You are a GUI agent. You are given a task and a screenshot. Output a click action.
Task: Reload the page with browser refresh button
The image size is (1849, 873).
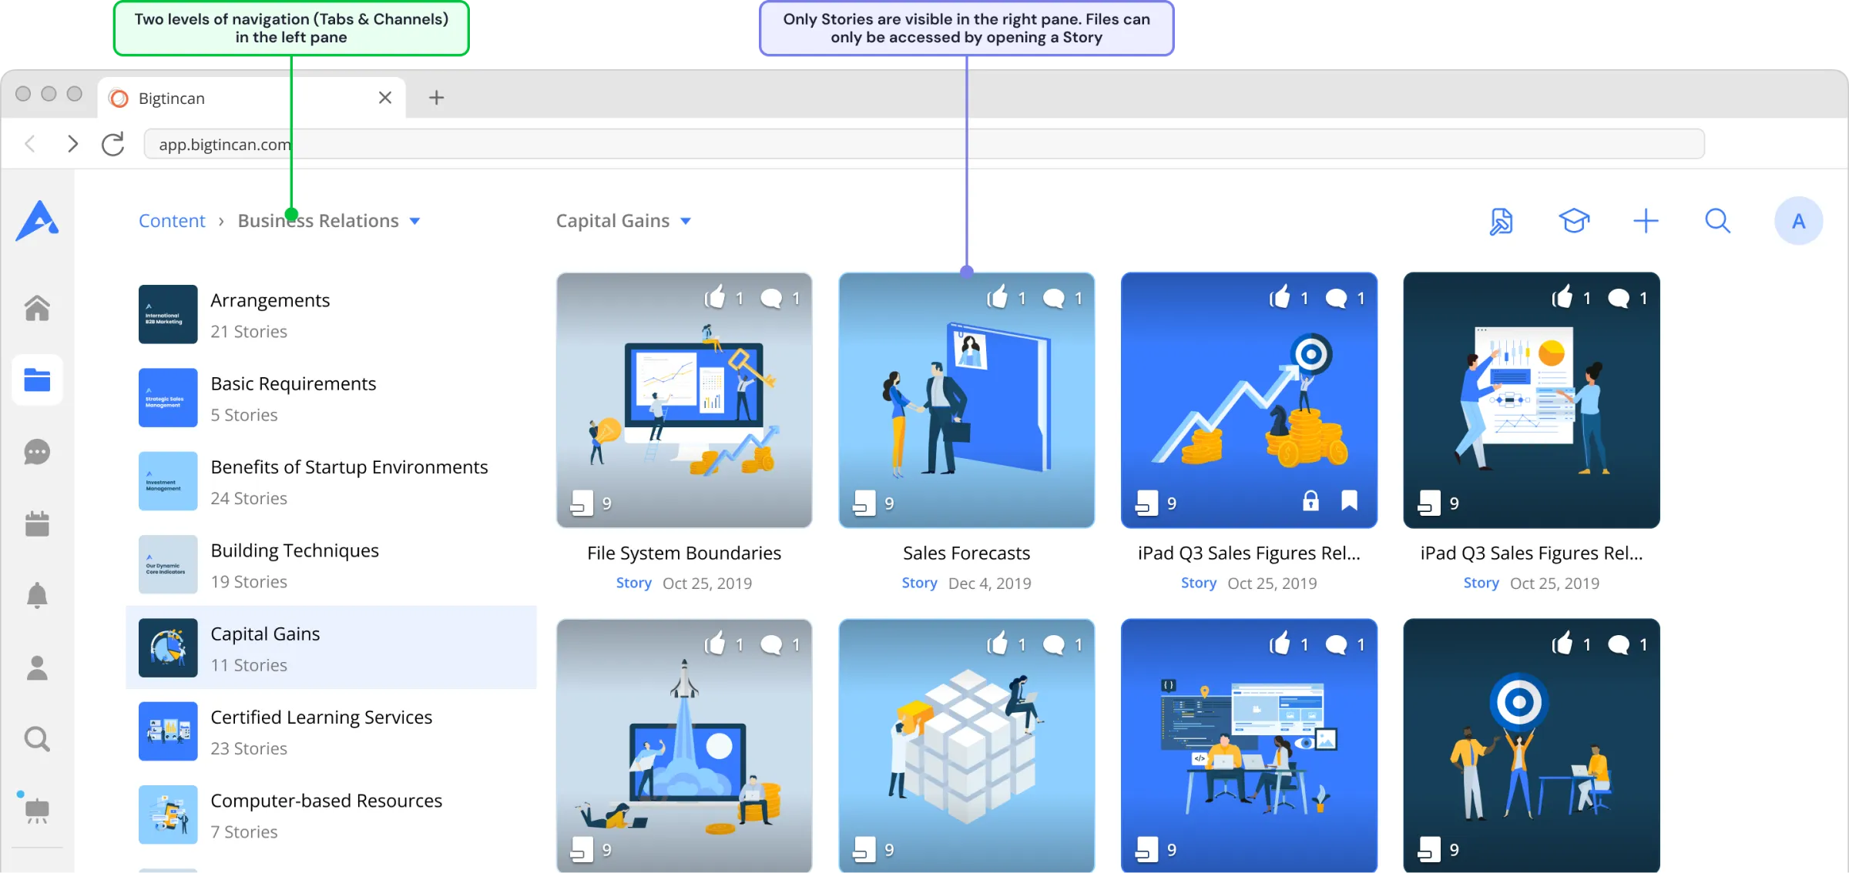(112, 144)
